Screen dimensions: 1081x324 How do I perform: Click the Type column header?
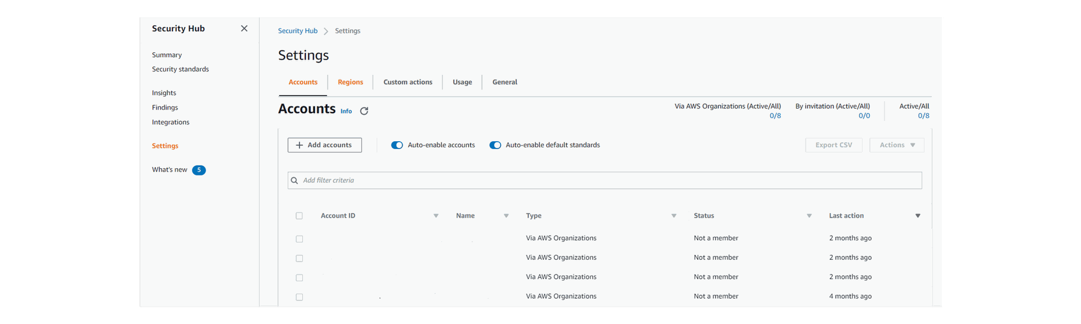(534, 216)
